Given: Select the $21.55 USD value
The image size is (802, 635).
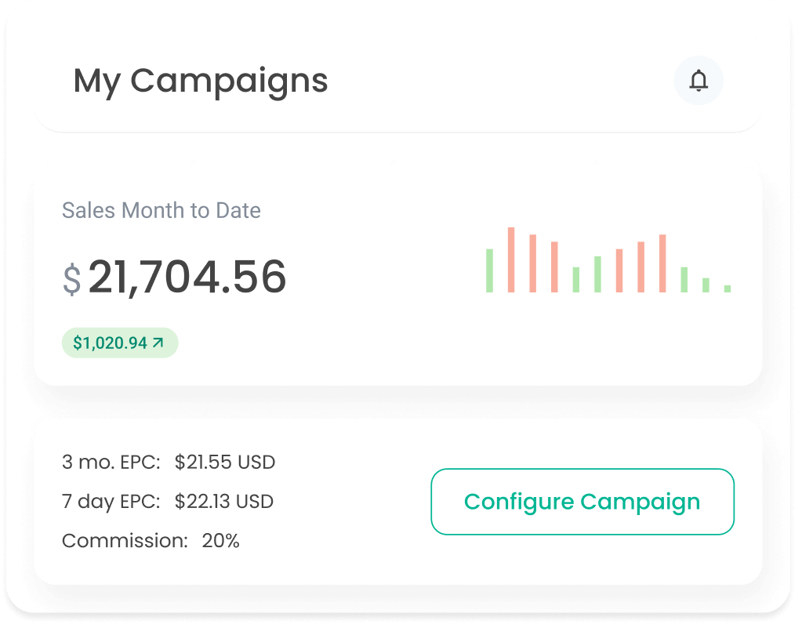Looking at the screenshot, I should pos(225,463).
